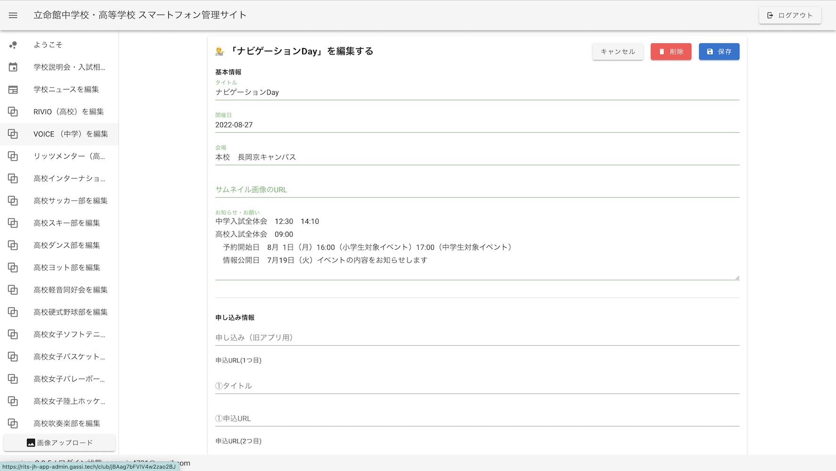Click the 開催日 date field

(477, 125)
